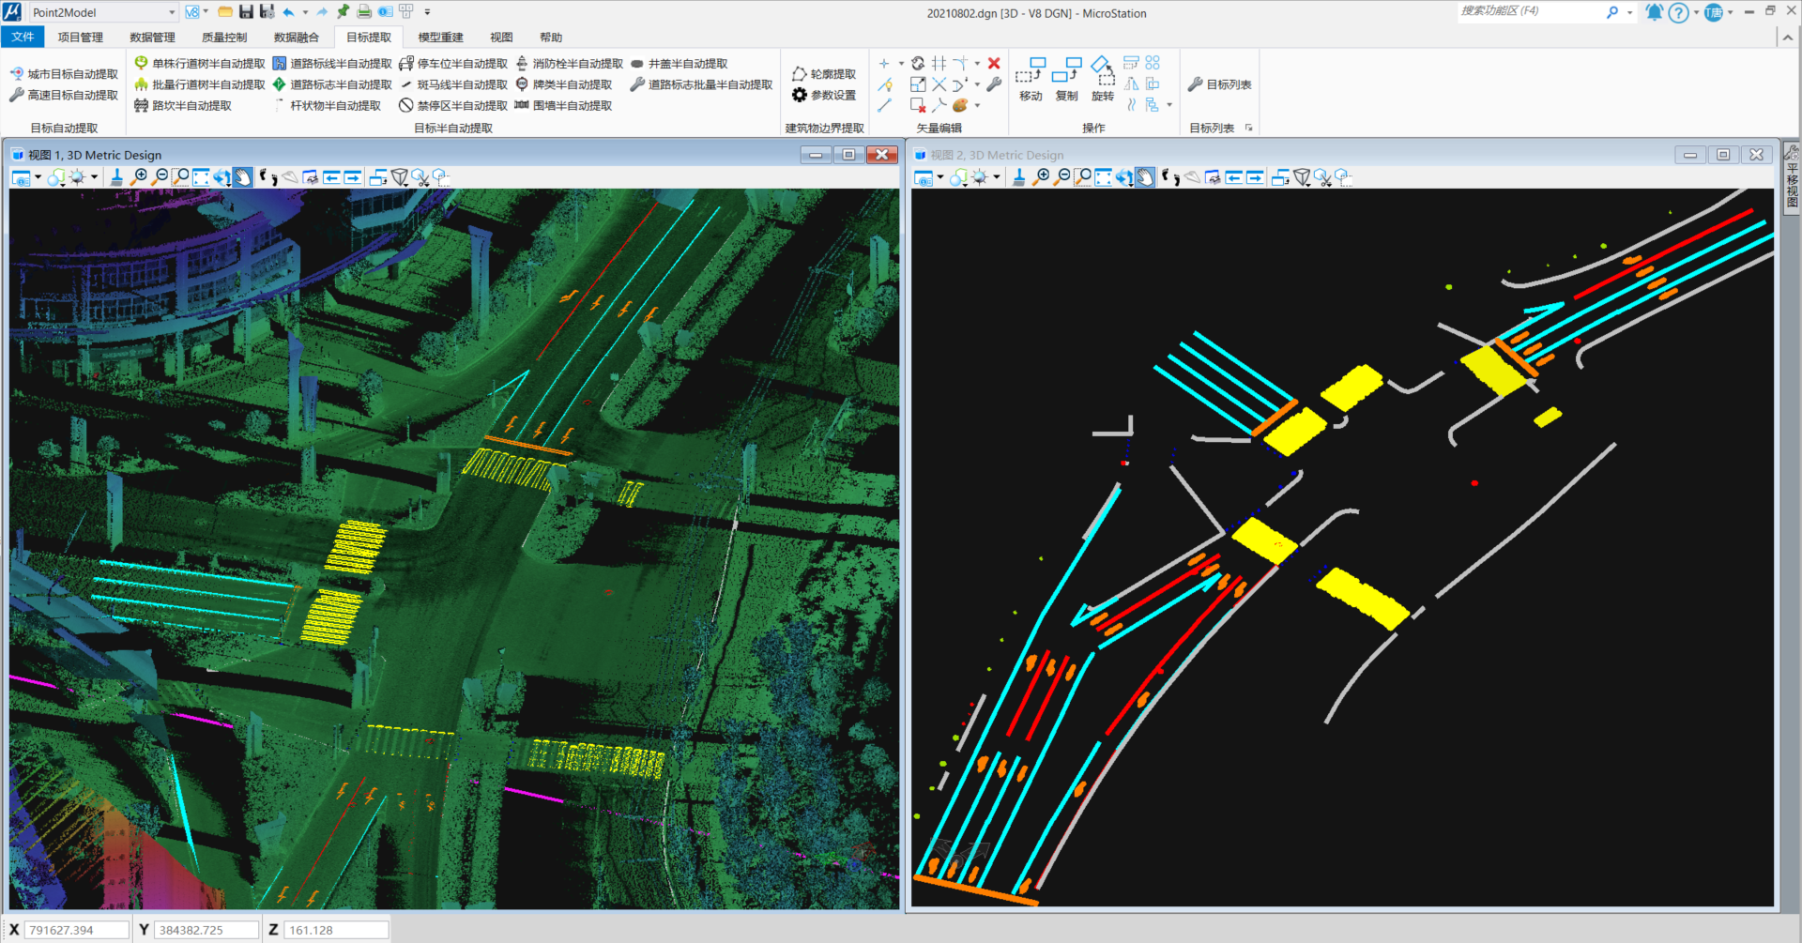This screenshot has width=1802, height=943.
Task: Click 轮廓提取 contour extraction button
Action: click(824, 73)
